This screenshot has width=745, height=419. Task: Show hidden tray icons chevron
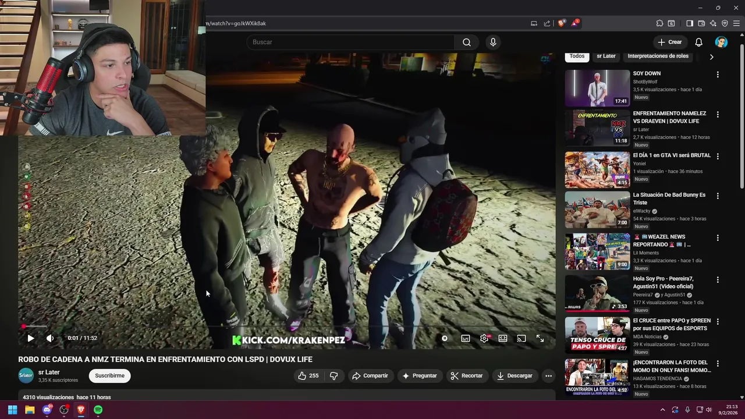(x=662, y=410)
